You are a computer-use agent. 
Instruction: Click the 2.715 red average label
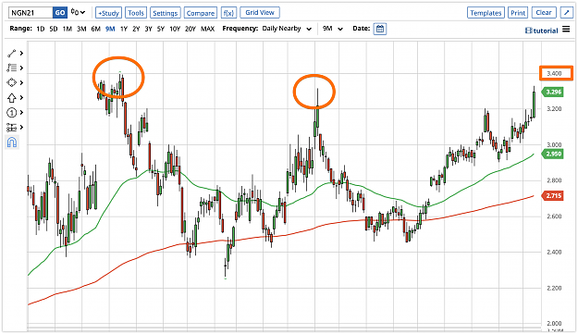(552, 195)
